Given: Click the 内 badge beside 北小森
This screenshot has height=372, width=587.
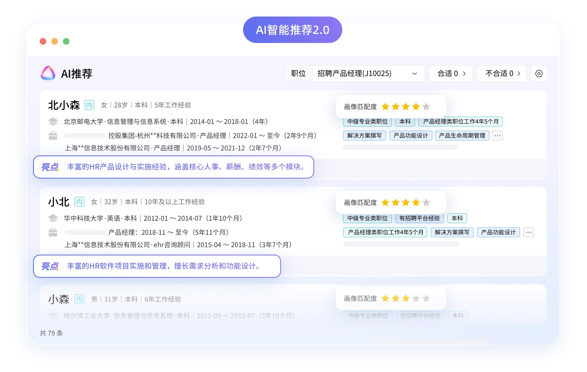Looking at the screenshot, I should [89, 105].
